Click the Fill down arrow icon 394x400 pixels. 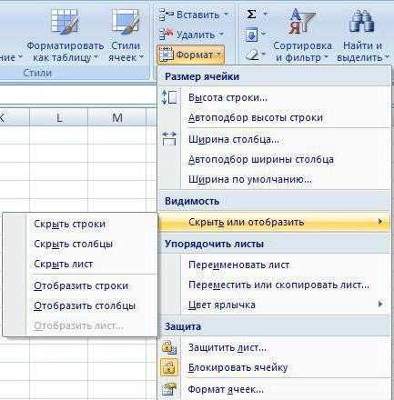[x=251, y=35]
